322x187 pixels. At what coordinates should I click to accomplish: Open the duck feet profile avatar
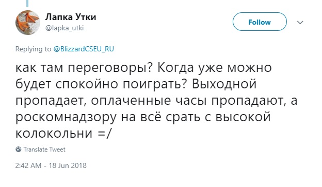click(x=28, y=23)
